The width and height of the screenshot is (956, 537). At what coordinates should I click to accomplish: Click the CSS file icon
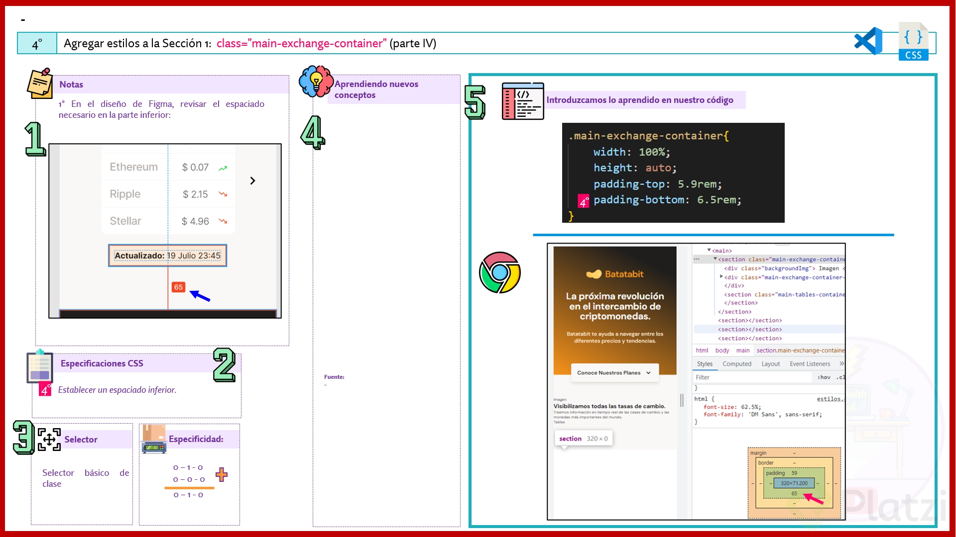click(x=913, y=42)
